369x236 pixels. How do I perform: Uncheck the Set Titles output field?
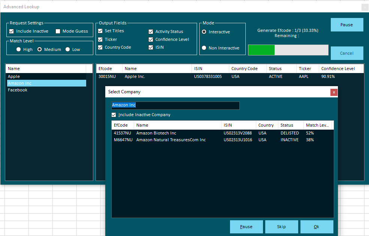tap(100, 31)
